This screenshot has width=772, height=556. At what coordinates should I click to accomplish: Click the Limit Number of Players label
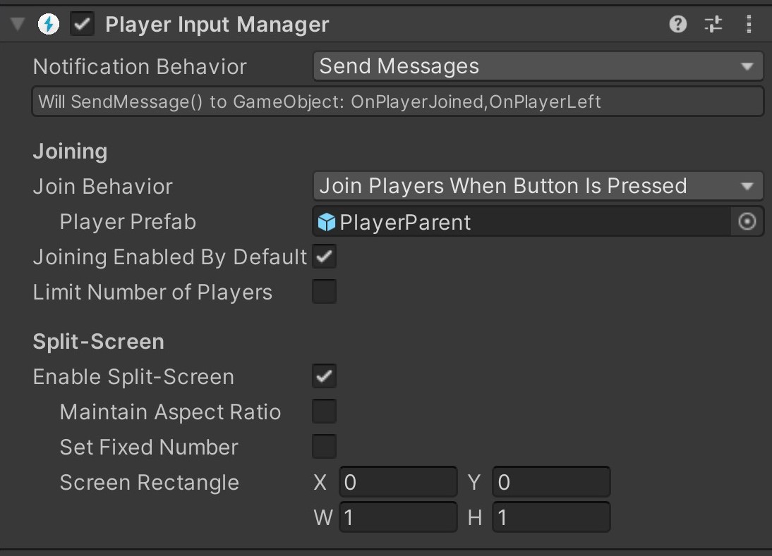[152, 292]
